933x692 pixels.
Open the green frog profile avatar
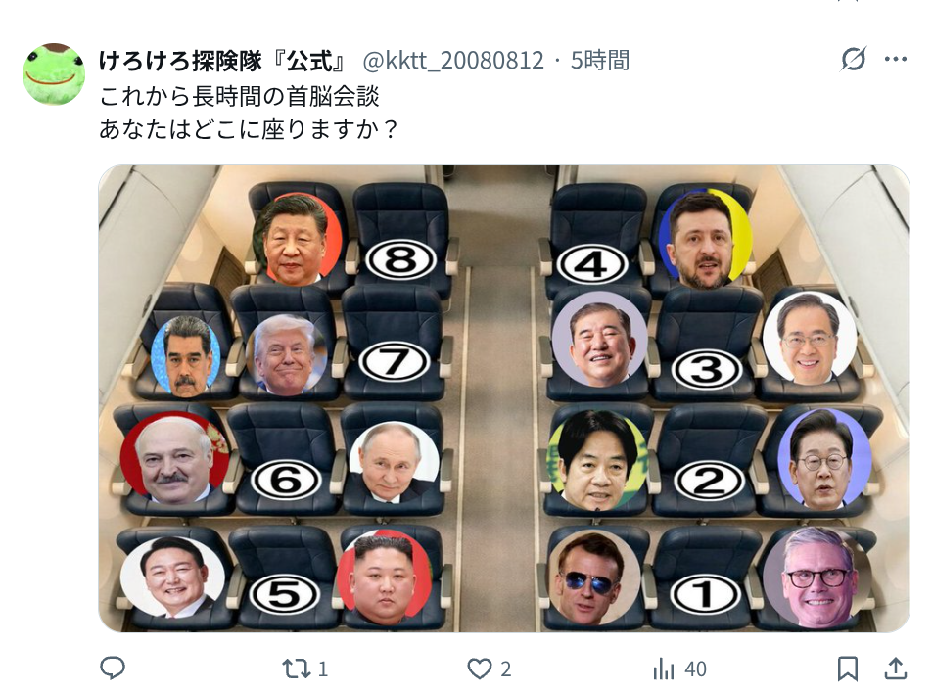click(54, 74)
